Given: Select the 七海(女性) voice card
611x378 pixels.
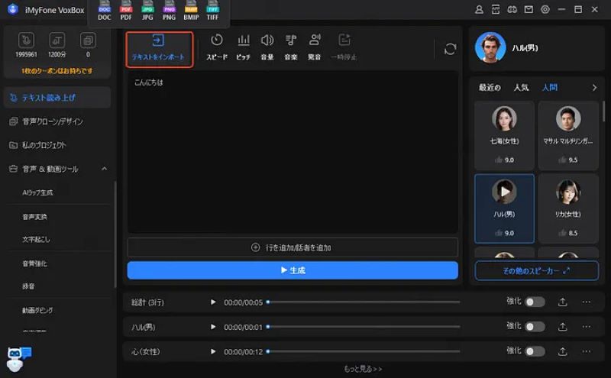Looking at the screenshot, I should pos(504,135).
